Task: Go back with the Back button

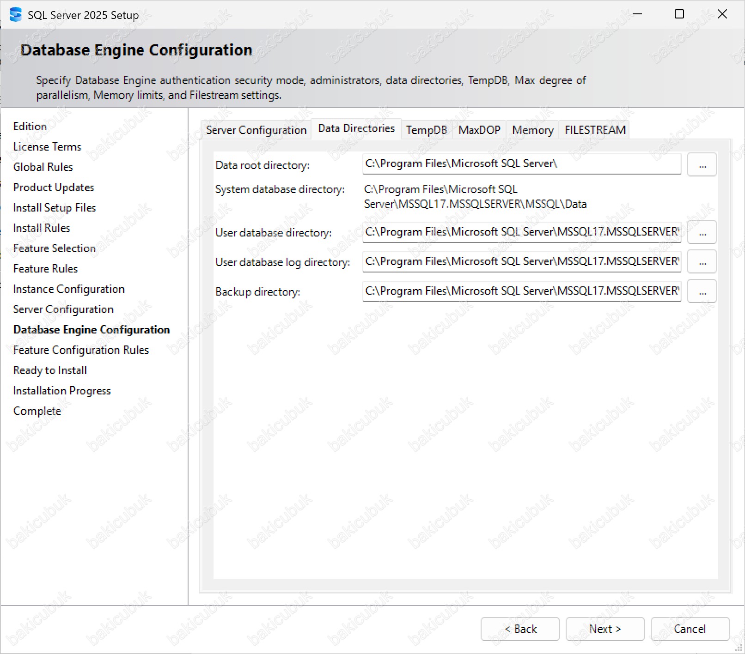Action: [520, 629]
